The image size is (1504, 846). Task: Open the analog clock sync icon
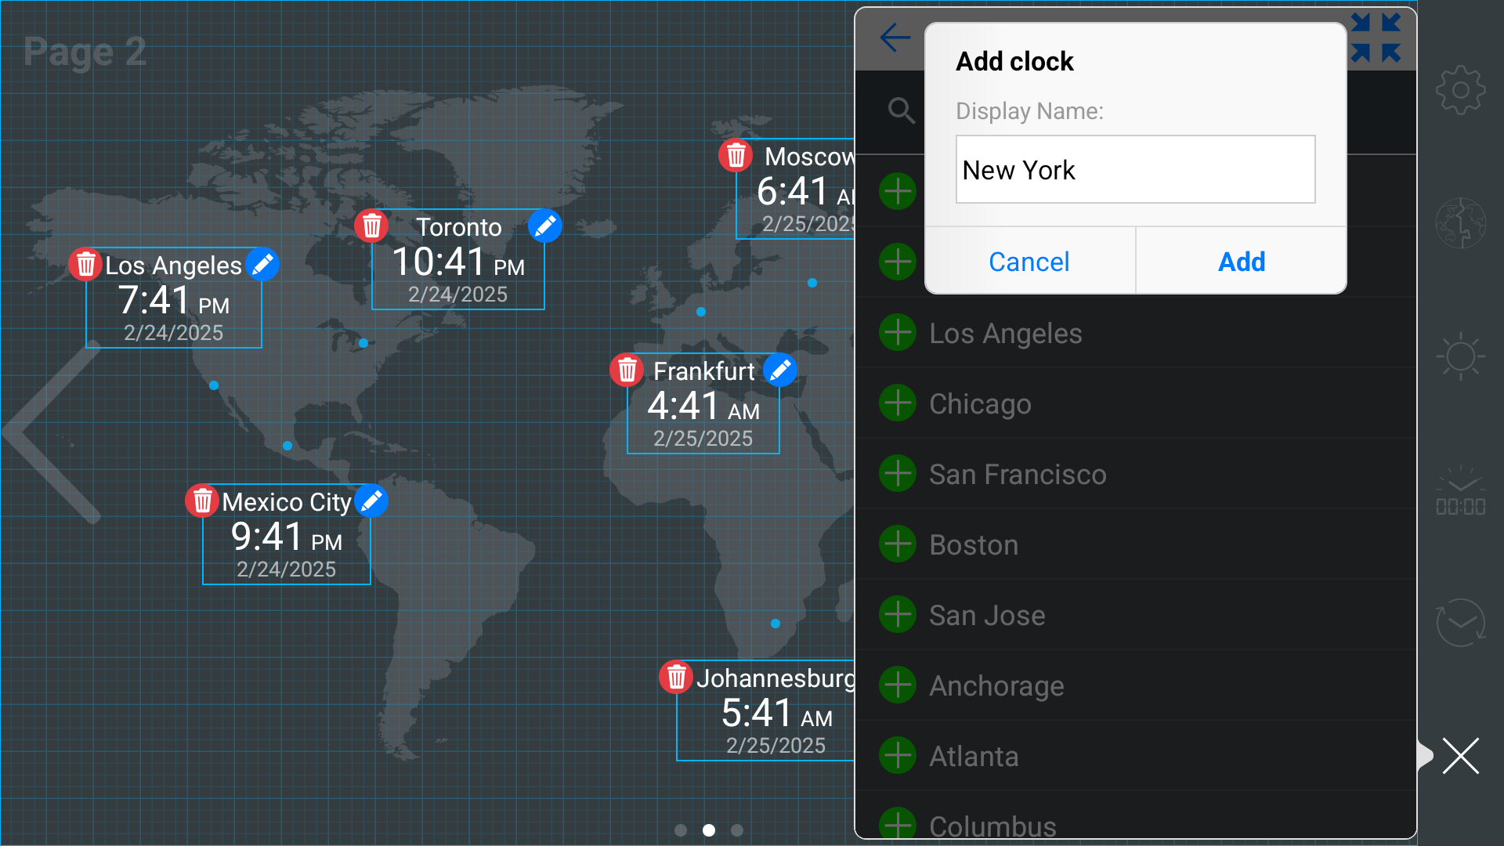(1460, 623)
